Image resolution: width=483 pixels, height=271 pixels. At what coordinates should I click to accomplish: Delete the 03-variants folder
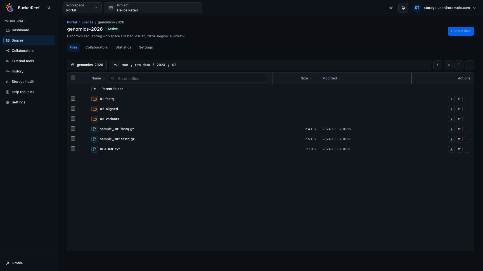459,119
